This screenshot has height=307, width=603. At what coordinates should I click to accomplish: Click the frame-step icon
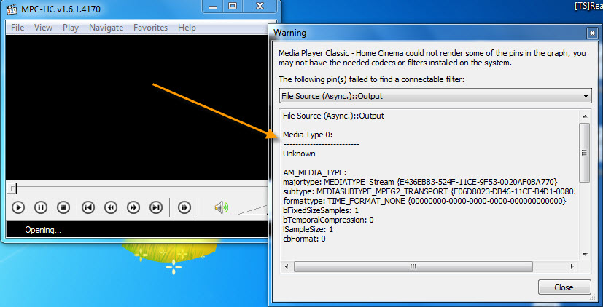pyautogui.click(x=184, y=207)
